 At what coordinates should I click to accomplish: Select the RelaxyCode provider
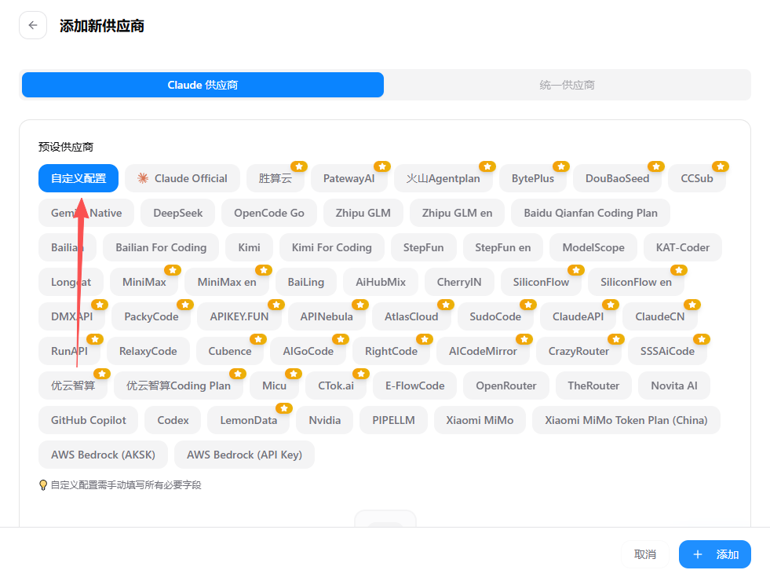(148, 351)
